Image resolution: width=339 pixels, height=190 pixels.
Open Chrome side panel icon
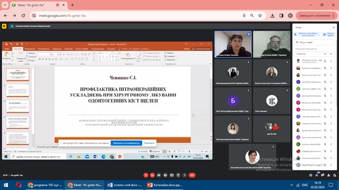pyautogui.click(x=282, y=16)
